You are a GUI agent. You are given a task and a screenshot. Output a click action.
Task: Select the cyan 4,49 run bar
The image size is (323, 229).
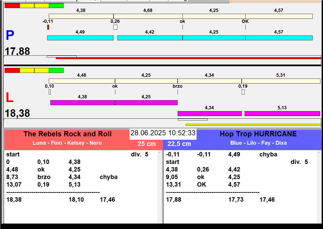[x=80, y=38]
